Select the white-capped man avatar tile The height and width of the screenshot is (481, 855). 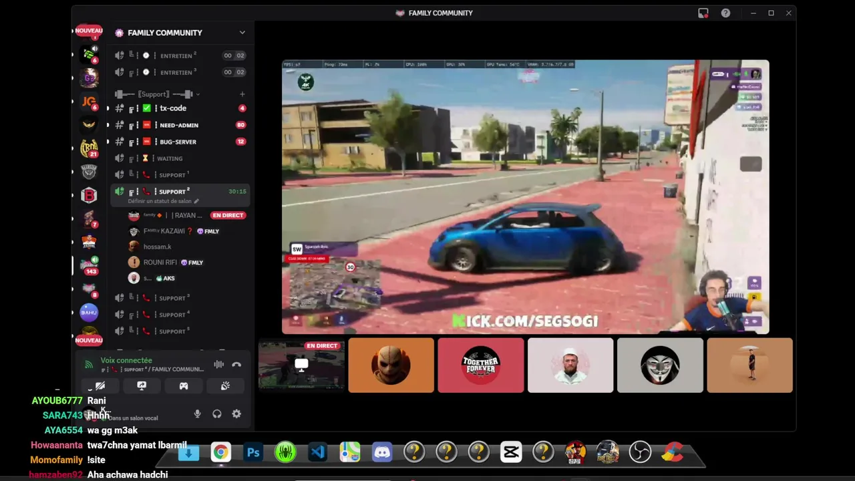(570, 365)
